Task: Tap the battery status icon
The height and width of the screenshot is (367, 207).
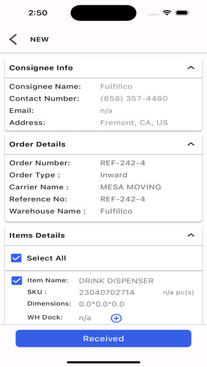Action: [182, 13]
